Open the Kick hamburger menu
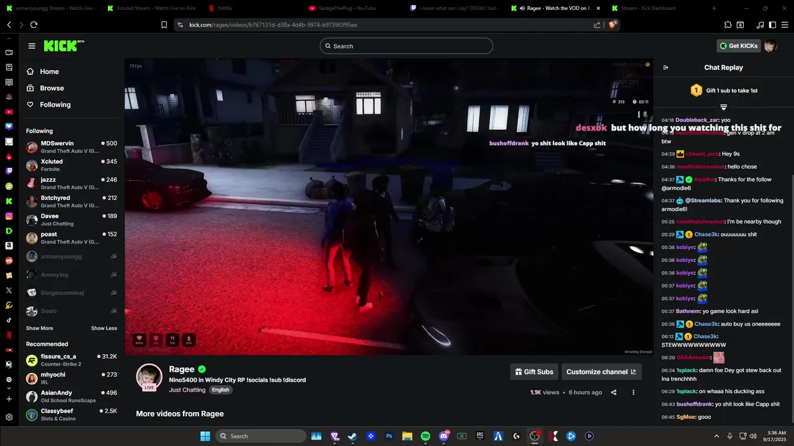Screen dimensions: 794x446 pyautogui.click(x=32, y=46)
